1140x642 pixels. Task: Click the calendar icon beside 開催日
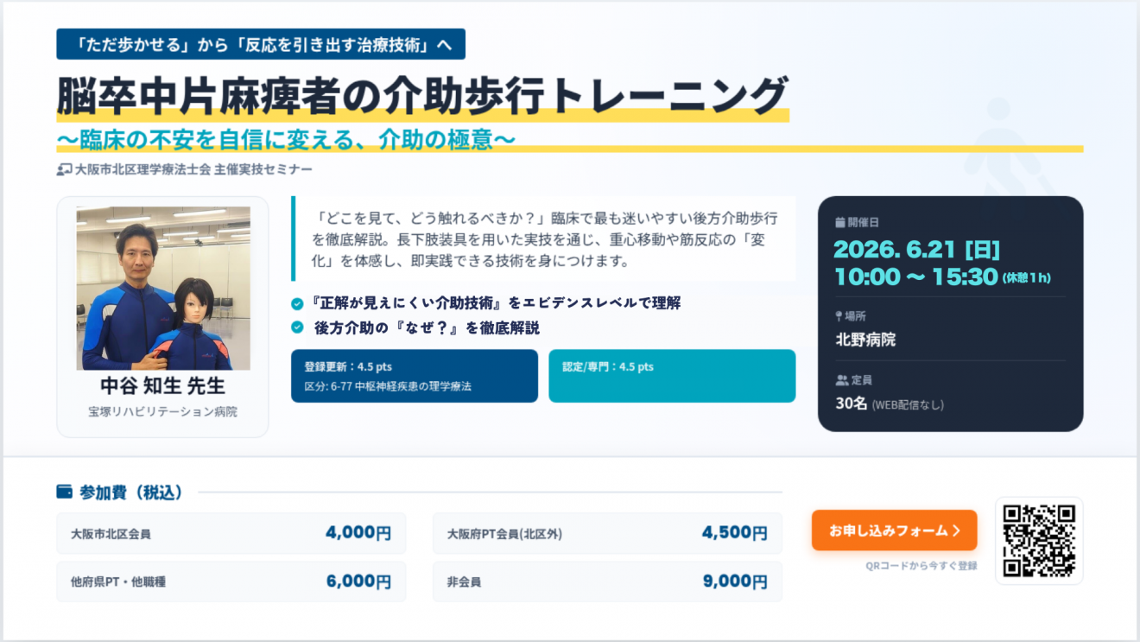[x=839, y=223]
